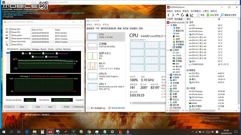The image size is (241, 135).
Task: Select ACPI item in AIDA64 tree
Action: [176, 72]
